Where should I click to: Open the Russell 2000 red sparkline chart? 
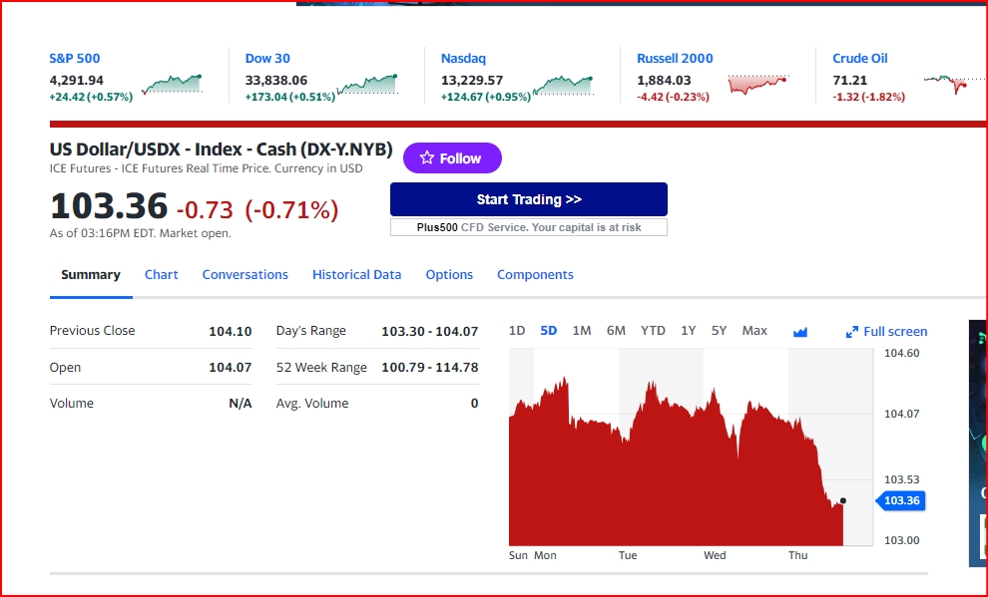pos(758,84)
